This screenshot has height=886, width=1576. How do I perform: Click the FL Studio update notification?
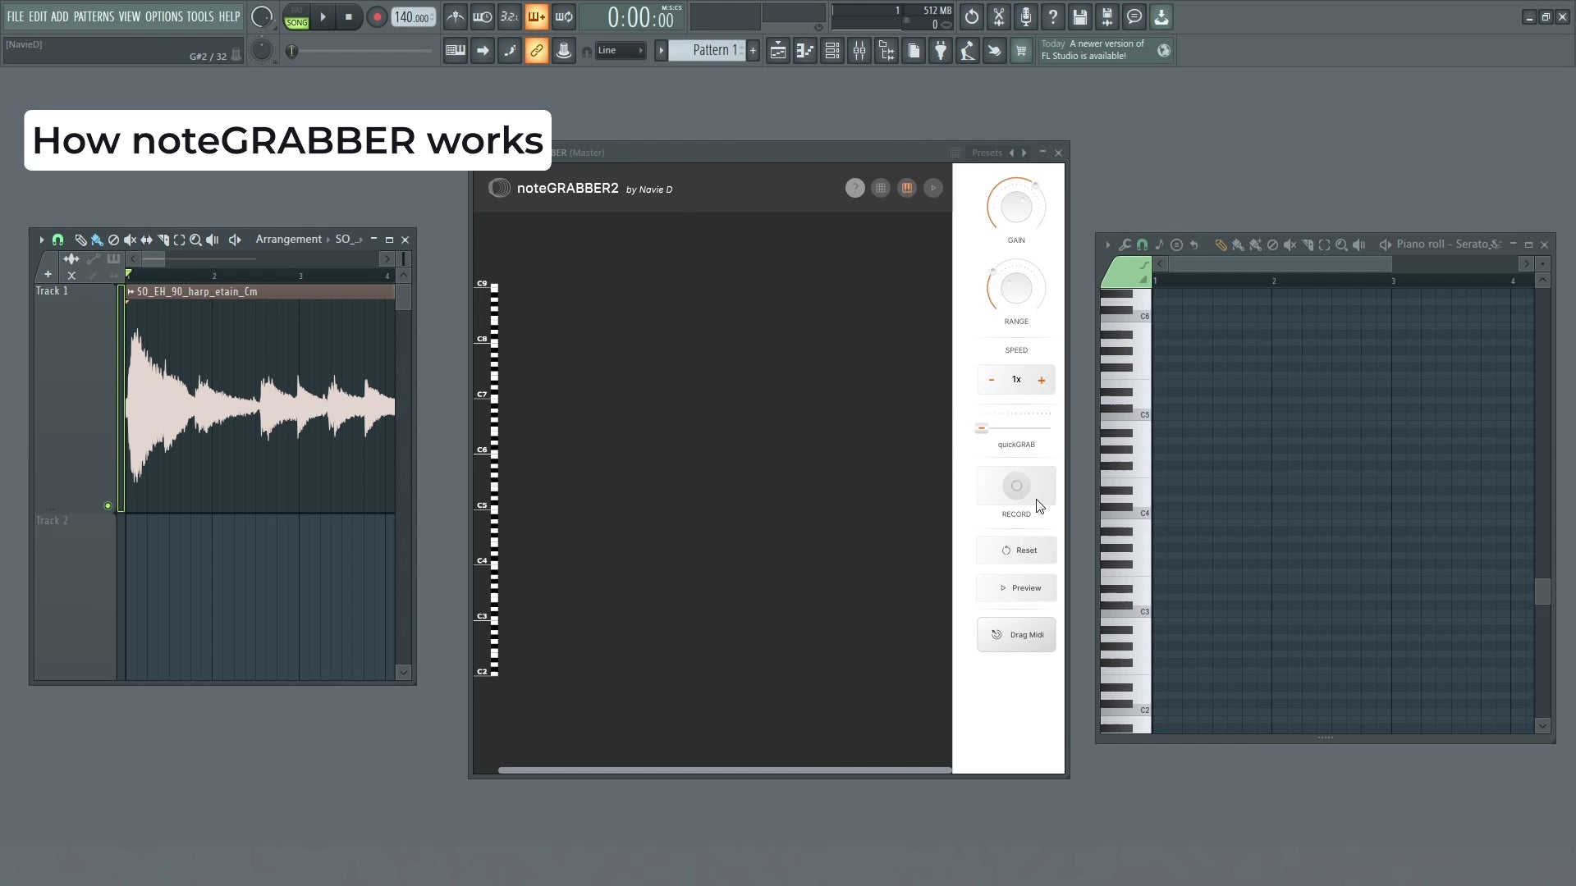pyautogui.click(x=1106, y=50)
